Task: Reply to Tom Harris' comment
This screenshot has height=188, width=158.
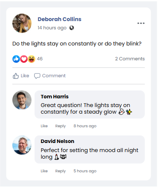Action: click(x=60, y=126)
